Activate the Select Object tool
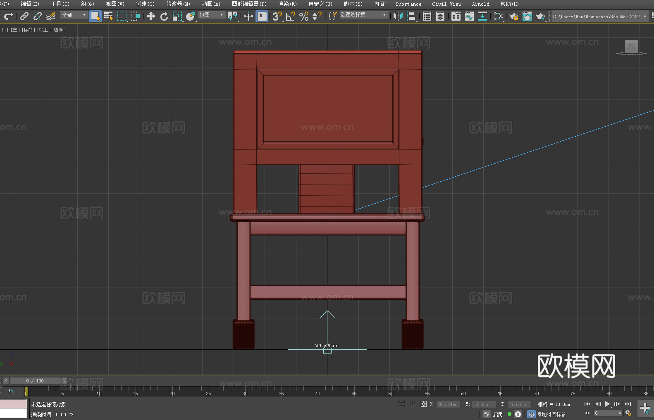 (x=95, y=16)
